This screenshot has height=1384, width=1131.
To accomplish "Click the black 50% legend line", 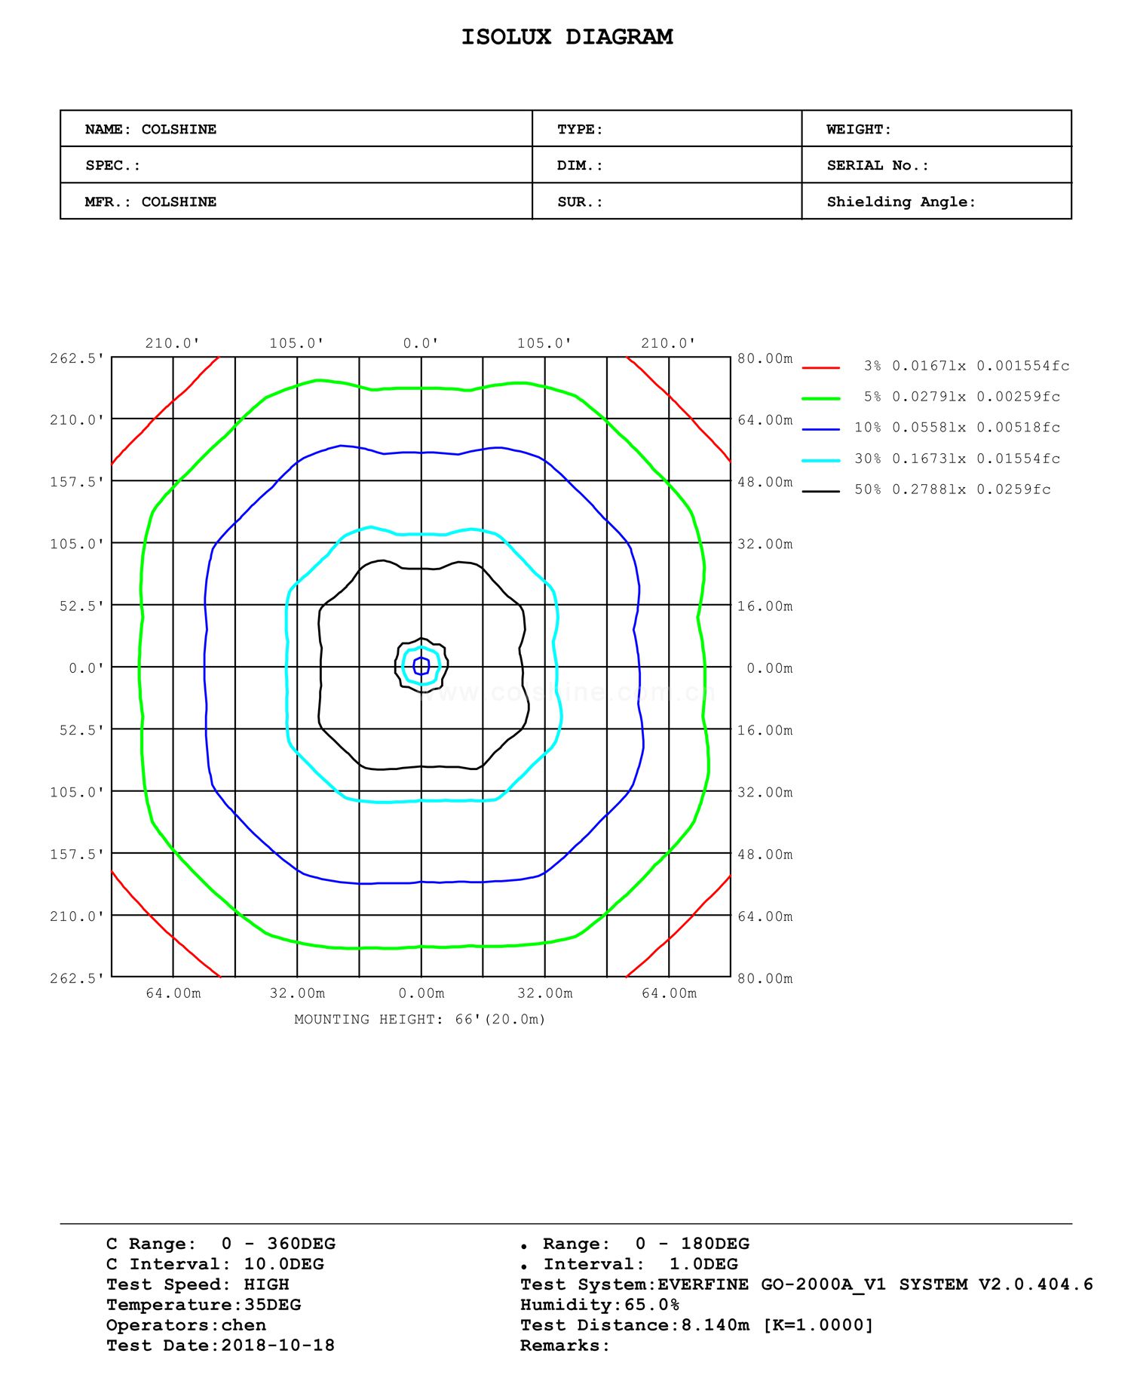I will [x=820, y=491].
